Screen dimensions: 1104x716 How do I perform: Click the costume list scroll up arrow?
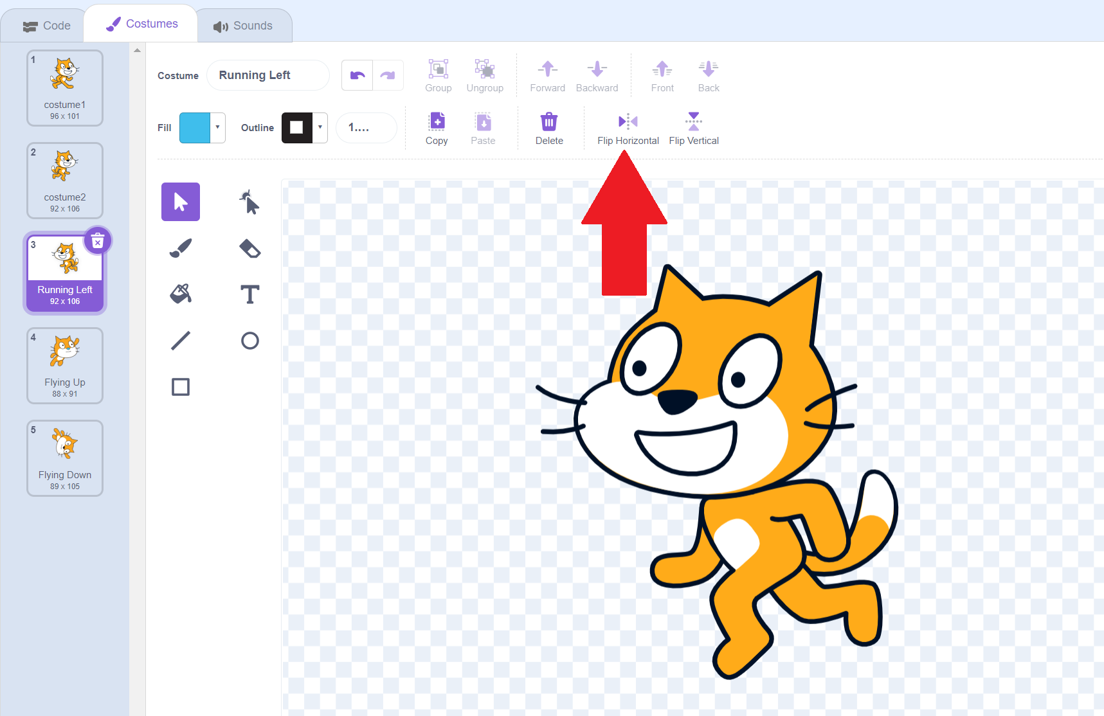[x=137, y=50]
